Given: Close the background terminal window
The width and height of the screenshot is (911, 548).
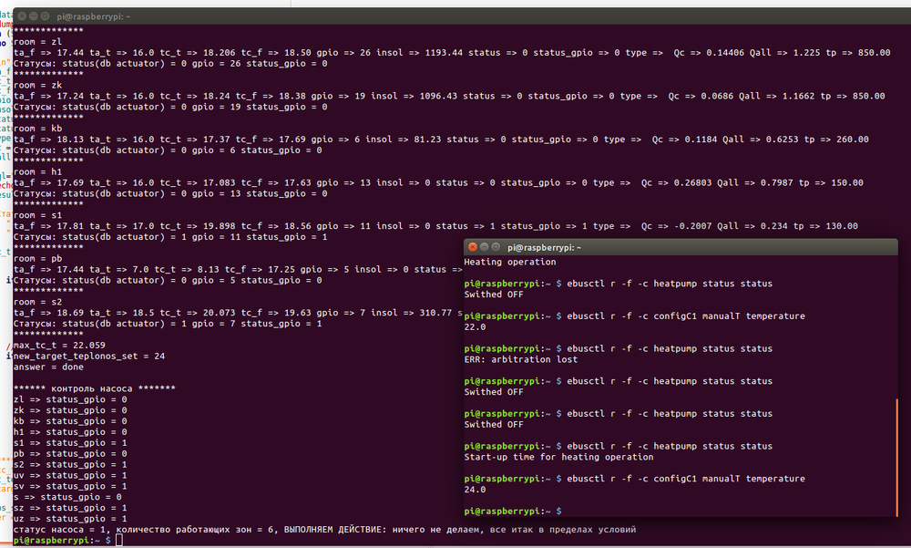Looking at the screenshot, I should pyautogui.click(x=22, y=16).
